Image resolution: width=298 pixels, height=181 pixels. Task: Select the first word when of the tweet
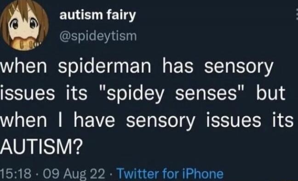tap(23, 67)
